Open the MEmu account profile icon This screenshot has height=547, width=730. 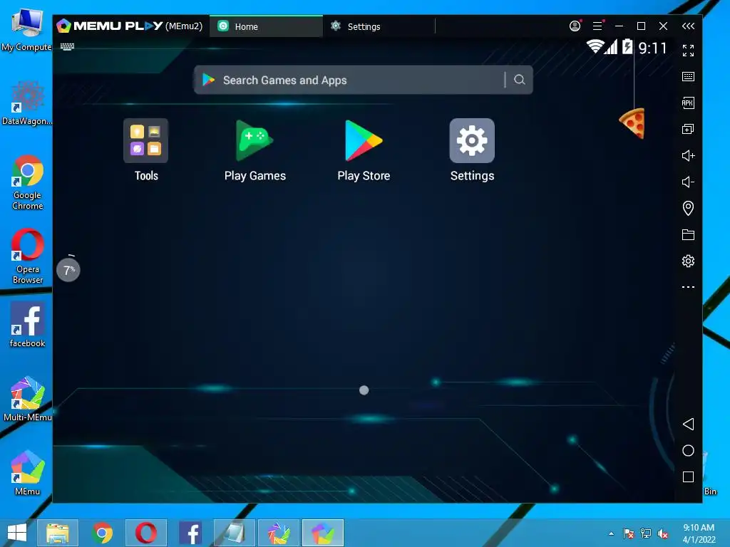[575, 26]
